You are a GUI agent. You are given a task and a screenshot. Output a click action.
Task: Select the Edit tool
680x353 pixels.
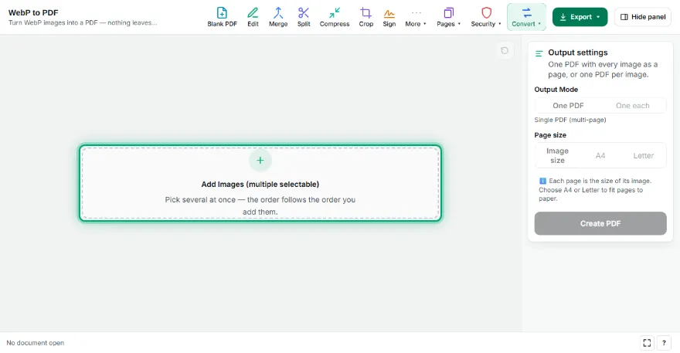click(x=253, y=17)
